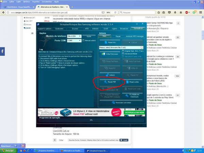Click the Write Firmware button

110,54
